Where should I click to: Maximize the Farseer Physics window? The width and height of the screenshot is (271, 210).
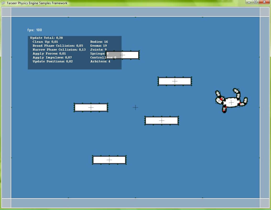pos(255,2)
